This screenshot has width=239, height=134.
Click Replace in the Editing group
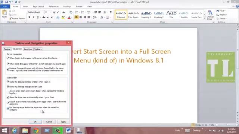(221, 15)
